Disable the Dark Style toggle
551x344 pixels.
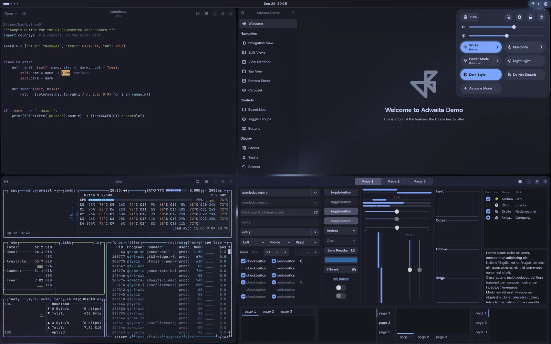click(x=481, y=75)
